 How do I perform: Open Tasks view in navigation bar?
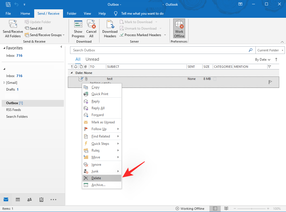click(x=42, y=200)
